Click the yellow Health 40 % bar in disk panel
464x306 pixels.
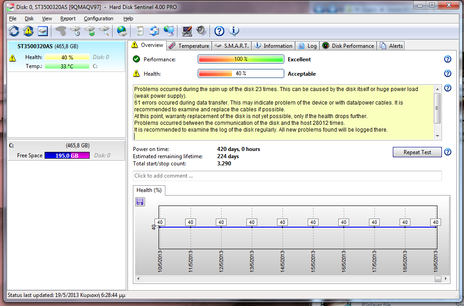tap(67, 57)
